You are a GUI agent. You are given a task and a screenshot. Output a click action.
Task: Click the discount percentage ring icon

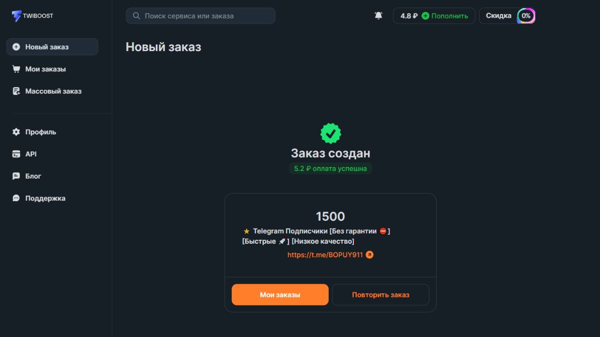[526, 16]
